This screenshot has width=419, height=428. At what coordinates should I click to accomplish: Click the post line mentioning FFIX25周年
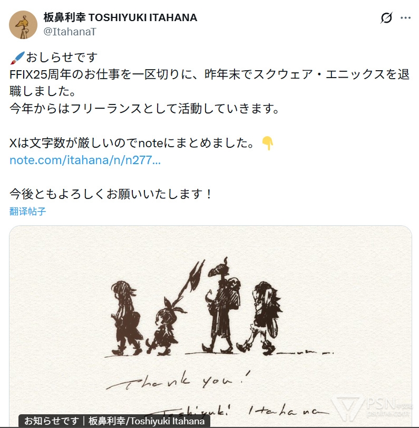point(209,83)
